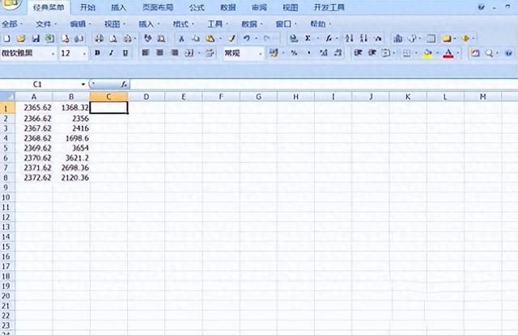The image size is (518, 335).
Task: Insert a chart via the column chart icon
Action: point(397,39)
